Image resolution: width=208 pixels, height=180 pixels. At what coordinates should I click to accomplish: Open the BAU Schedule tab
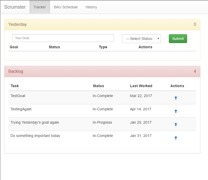pos(66,7)
